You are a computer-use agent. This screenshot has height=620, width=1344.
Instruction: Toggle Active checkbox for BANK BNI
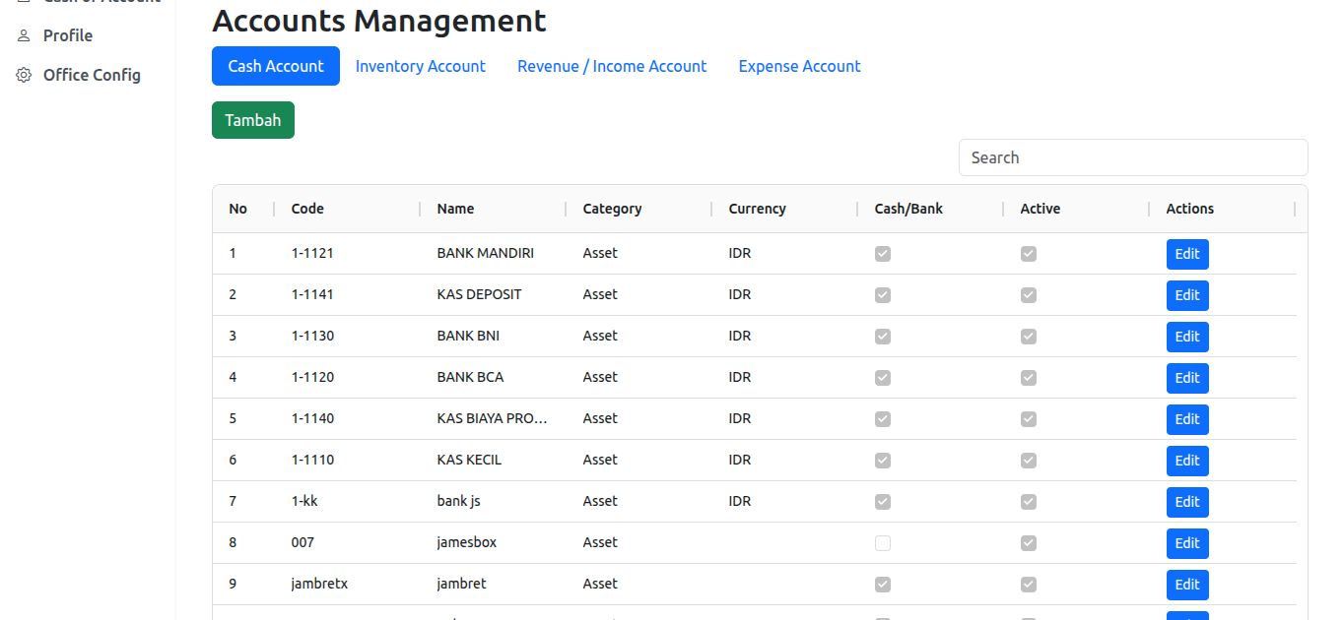(1029, 337)
